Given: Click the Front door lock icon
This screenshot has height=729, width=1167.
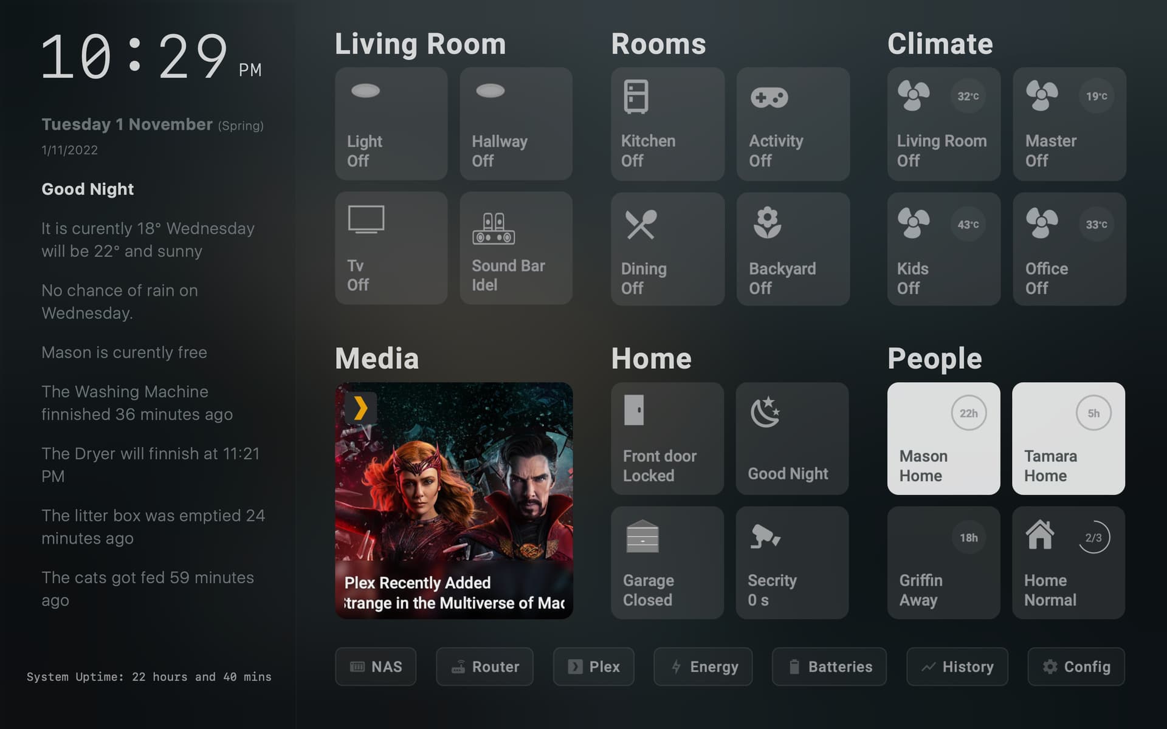Looking at the screenshot, I should [x=635, y=410].
